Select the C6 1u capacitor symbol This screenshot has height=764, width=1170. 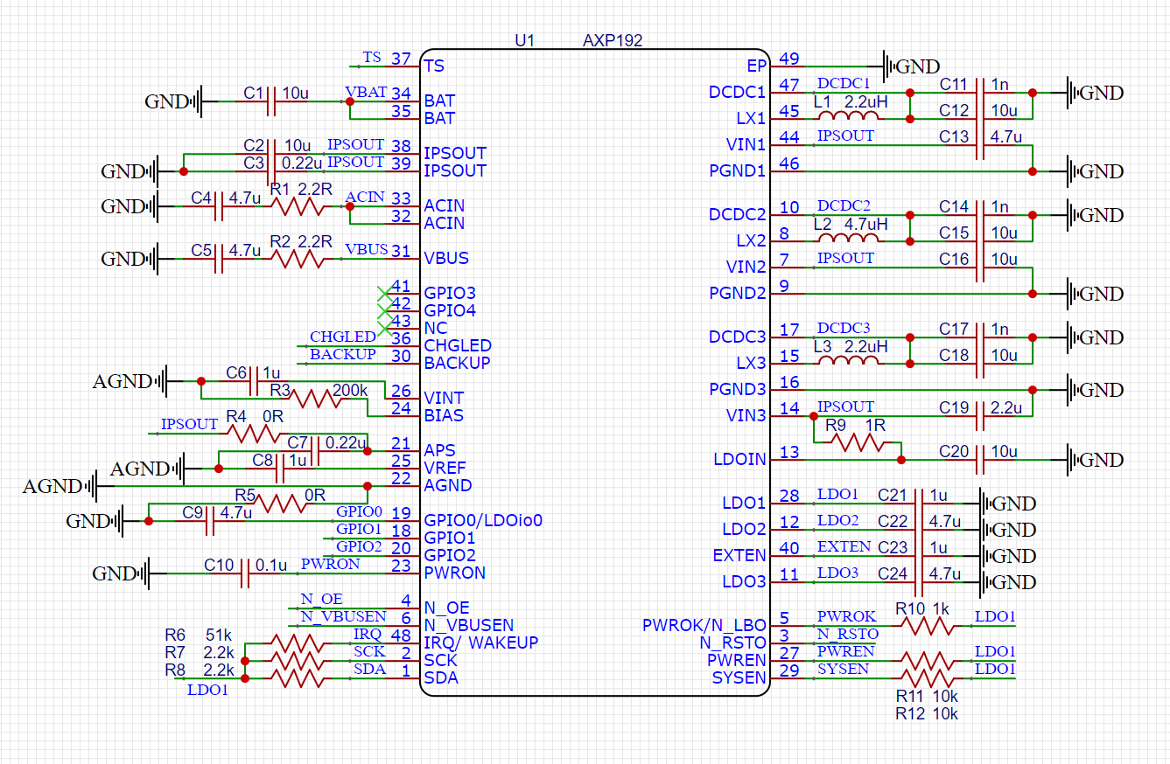pyautogui.click(x=253, y=381)
